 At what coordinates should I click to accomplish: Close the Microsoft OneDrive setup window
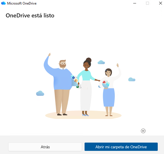tap(161, 3)
